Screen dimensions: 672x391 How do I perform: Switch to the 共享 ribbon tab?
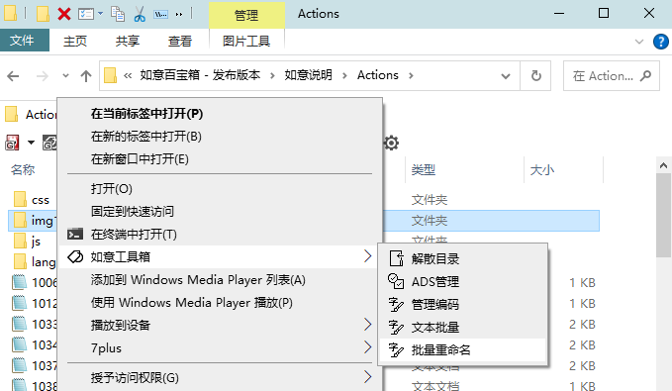[x=128, y=42]
